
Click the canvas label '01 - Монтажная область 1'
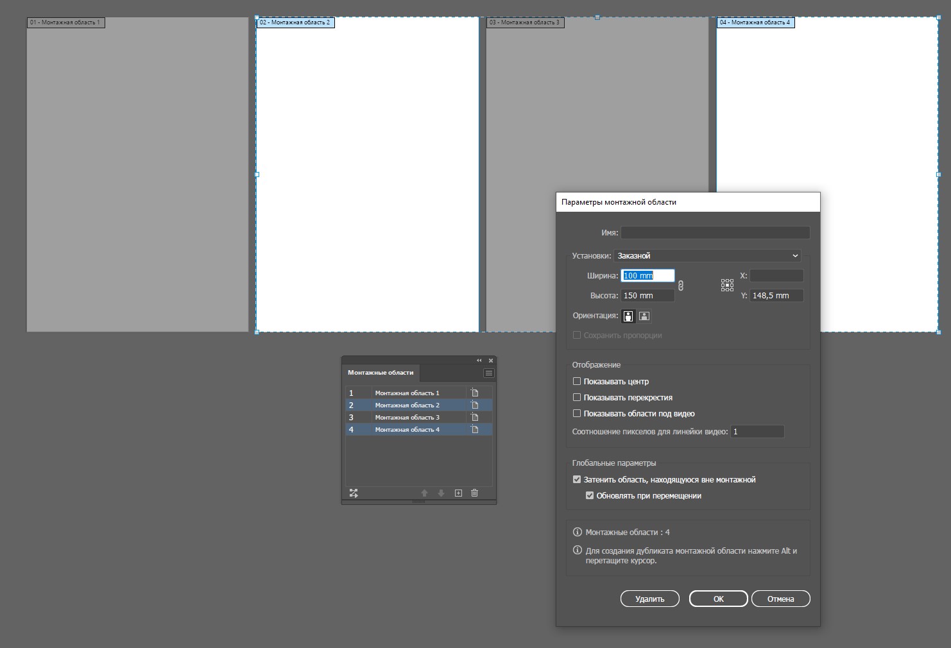click(65, 22)
